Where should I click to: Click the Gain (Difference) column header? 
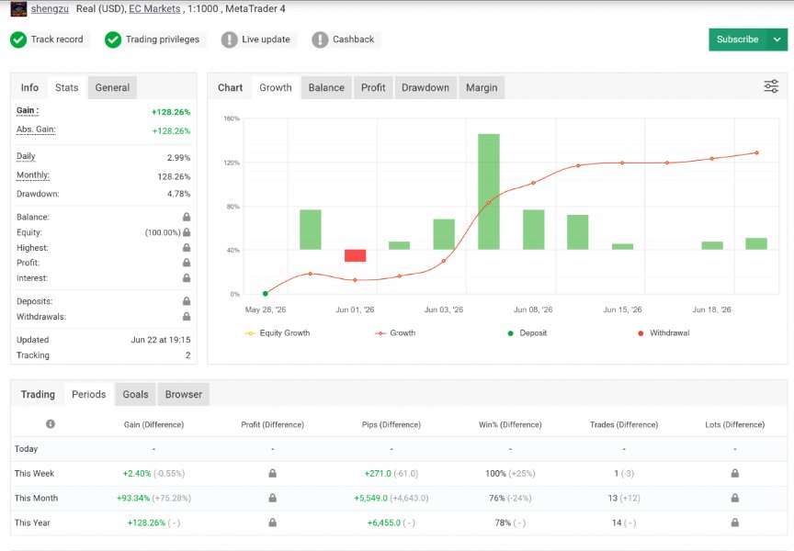154,424
